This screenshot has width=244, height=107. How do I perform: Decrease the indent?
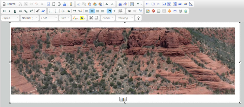tap(63, 11)
